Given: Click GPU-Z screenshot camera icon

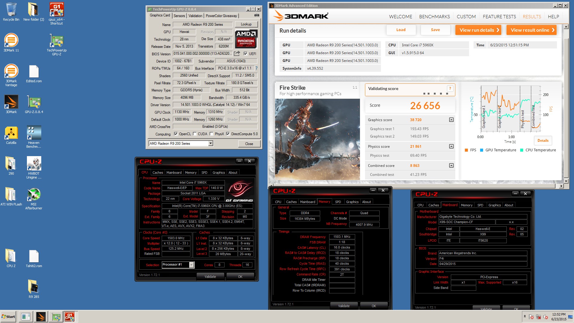Looking at the screenshot, I should (257, 15).
